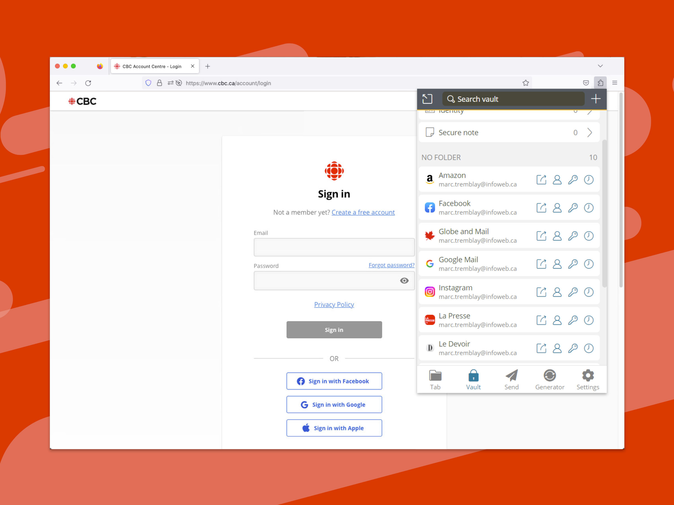The image size is (674, 505).
Task: Launch the Facebook login entry
Action: click(541, 208)
